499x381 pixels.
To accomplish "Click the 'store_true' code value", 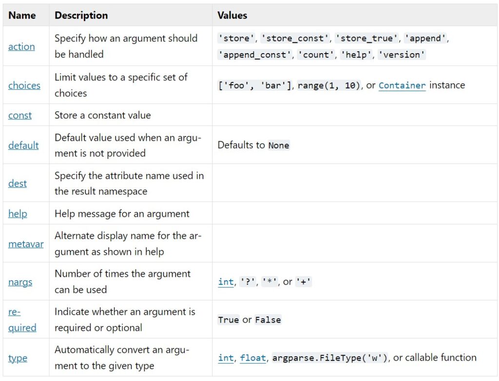I will [x=366, y=38].
